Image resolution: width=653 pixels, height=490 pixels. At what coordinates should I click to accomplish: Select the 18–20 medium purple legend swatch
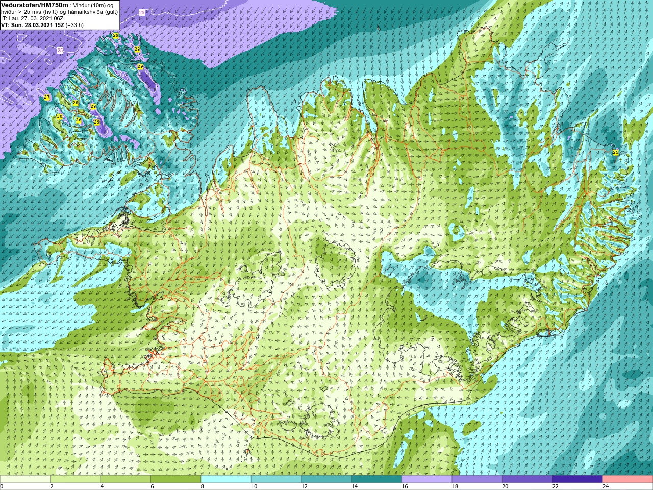(477, 479)
